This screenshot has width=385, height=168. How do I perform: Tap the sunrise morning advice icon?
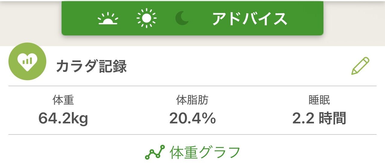click(108, 19)
